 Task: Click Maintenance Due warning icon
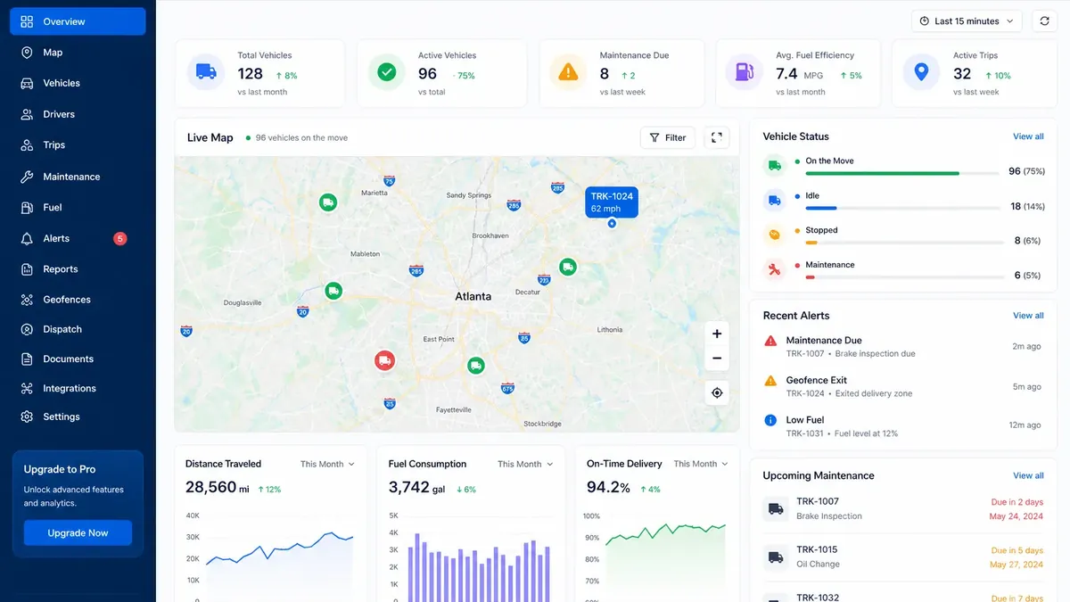[x=568, y=72]
